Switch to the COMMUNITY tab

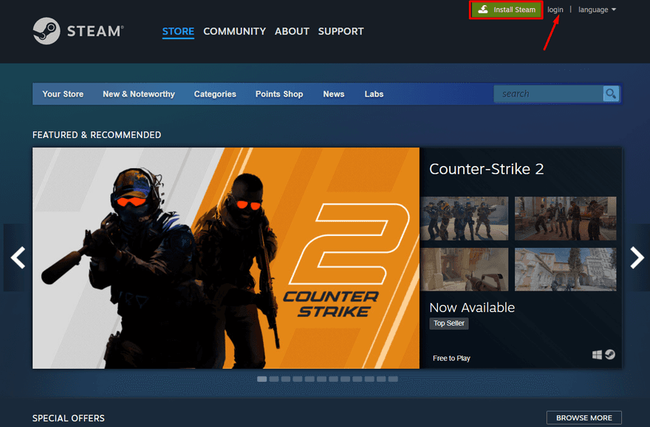point(234,32)
